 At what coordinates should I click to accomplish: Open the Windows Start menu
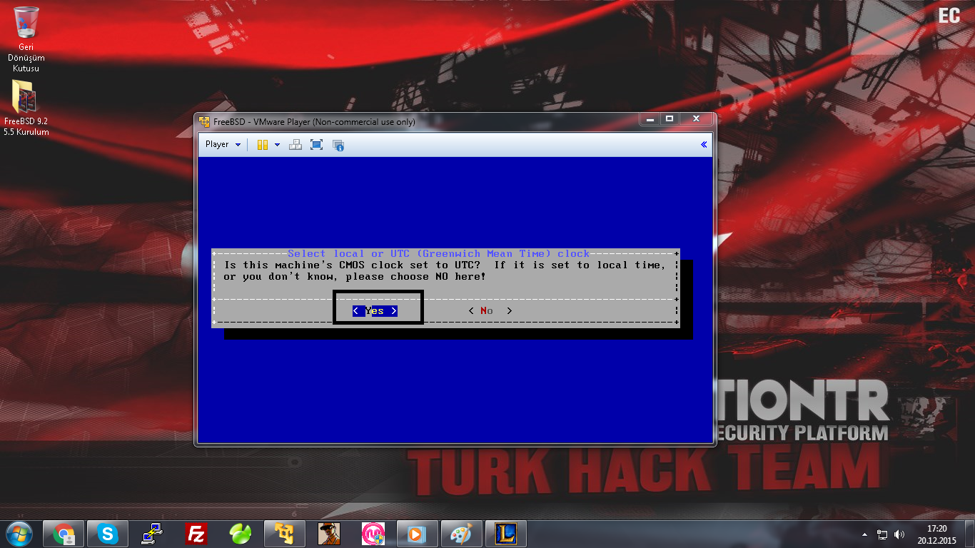pyautogui.click(x=19, y=534)
